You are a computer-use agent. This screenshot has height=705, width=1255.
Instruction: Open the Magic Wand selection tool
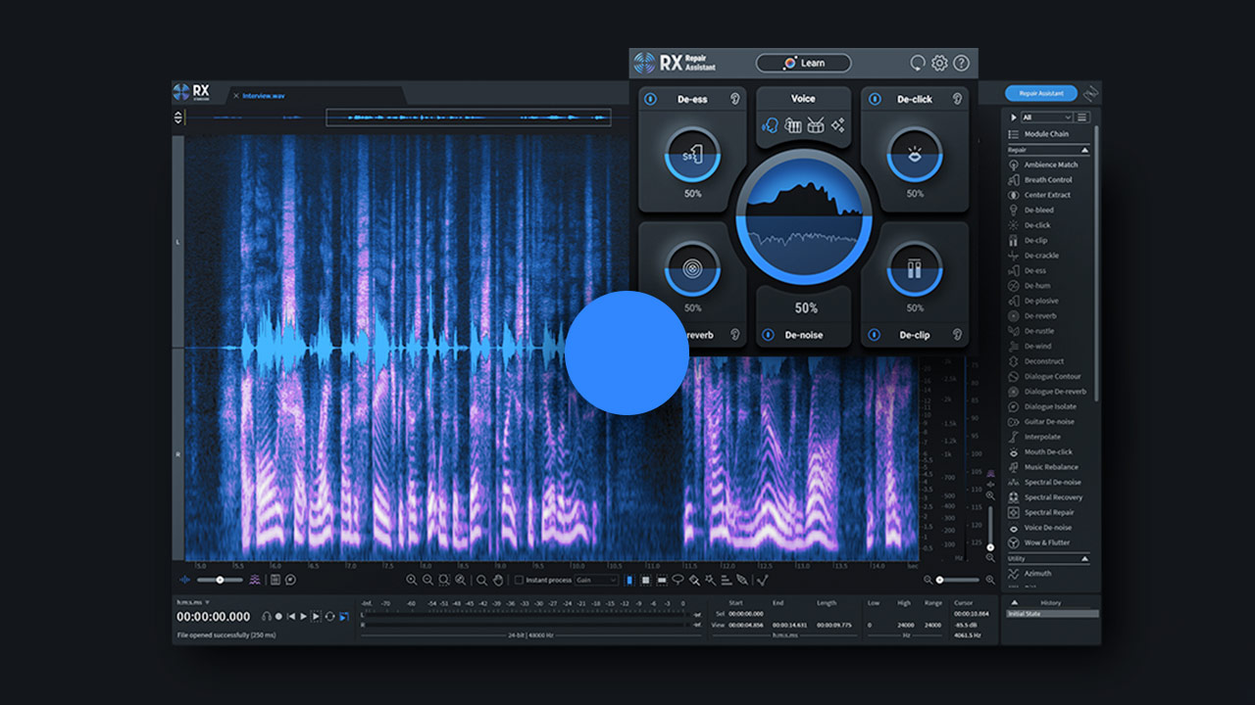pos(710,580)
